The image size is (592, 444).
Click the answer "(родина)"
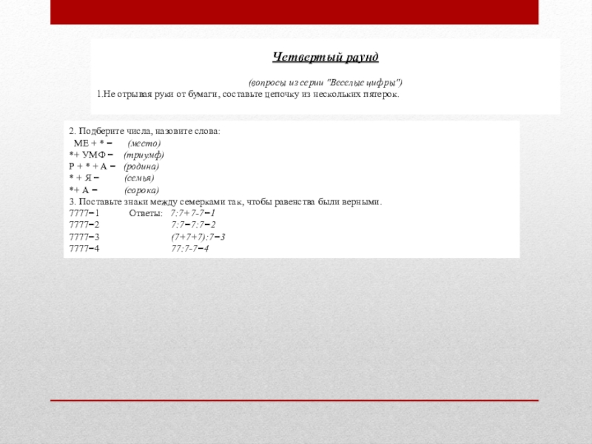[x=141, y=167]
